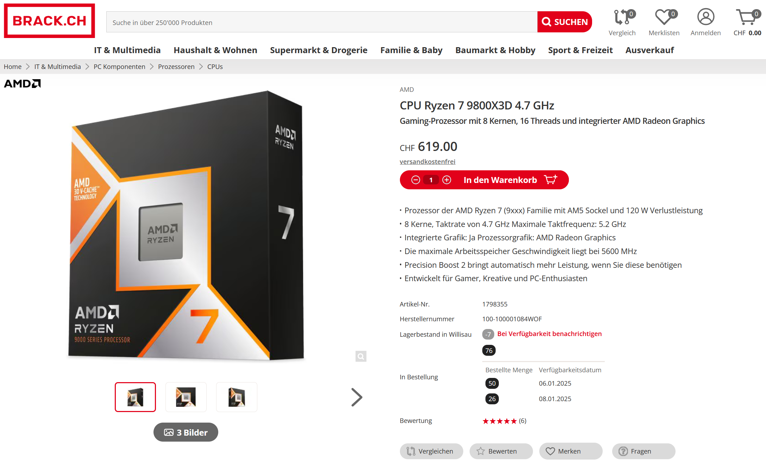
Task: Increase quantity with the plus icon
Action: pyautogui.click(x=447, y=180)
